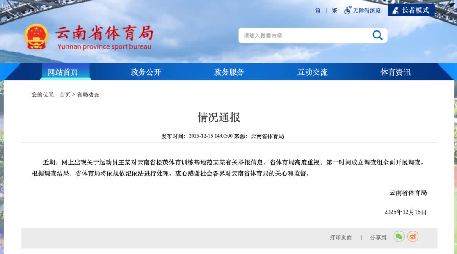Click the 打印页面 print link
Image resolution: width=457 pixels, height=254 pixels.
(x=341, y=237)
